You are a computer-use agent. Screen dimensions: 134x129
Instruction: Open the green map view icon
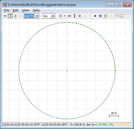coord(105,16)
